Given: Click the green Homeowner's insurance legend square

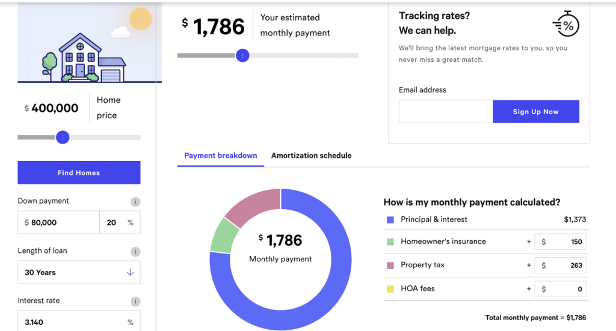Looking at the screenshot, I should tap(390, 241).
